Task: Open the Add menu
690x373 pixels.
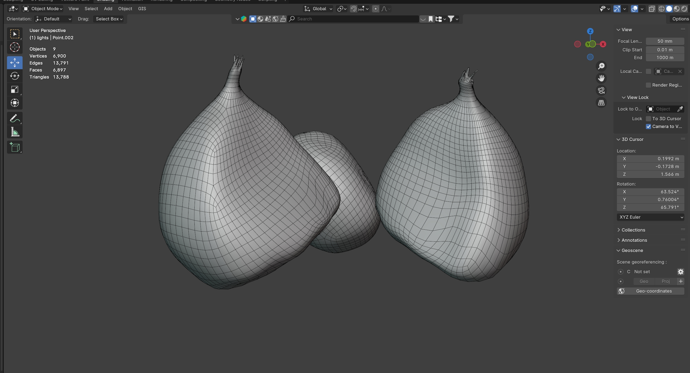Action: 108,9
